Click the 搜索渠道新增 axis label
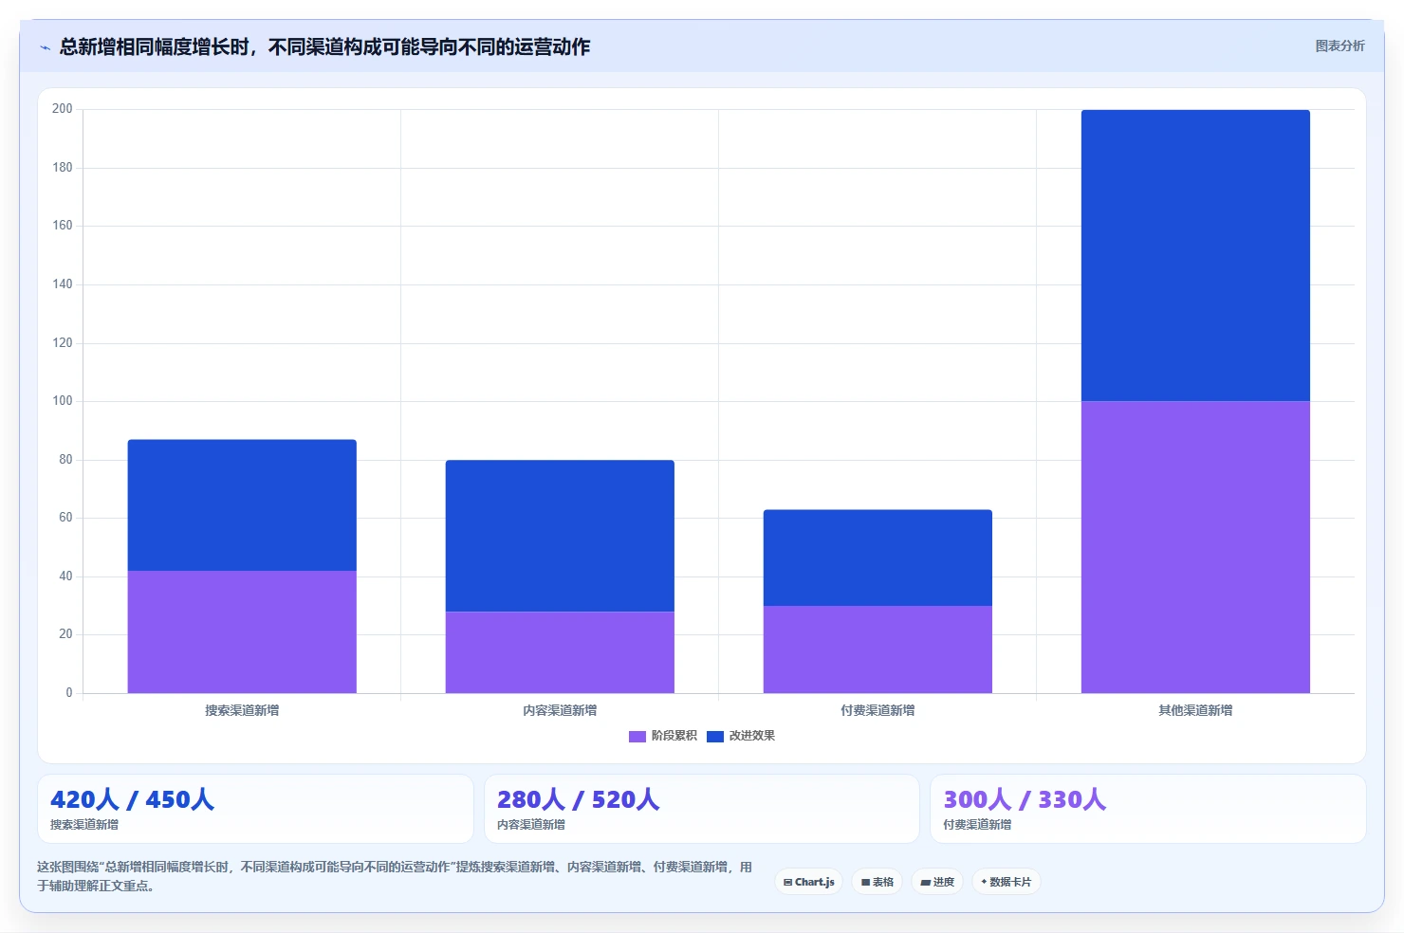Screen dimensions: 1404x933 click(242, 710)
